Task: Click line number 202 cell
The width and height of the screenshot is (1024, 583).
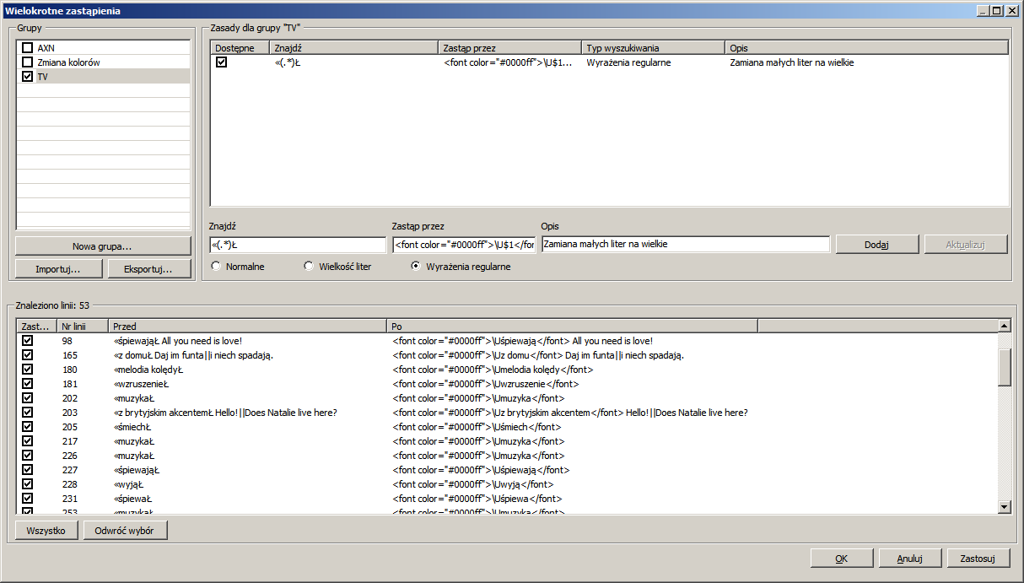Action: [70, 398]
